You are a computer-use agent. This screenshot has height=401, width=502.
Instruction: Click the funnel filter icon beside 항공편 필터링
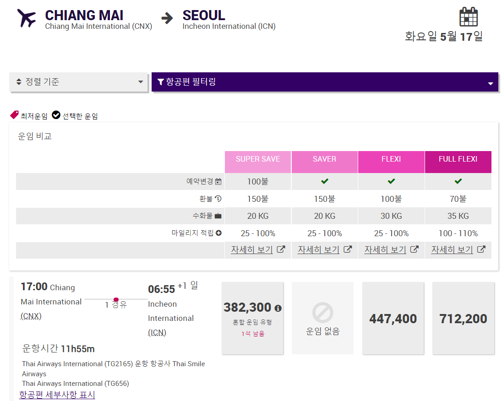[161, 82]
